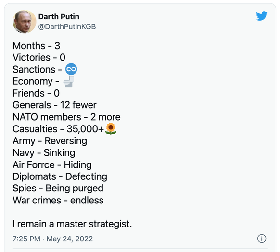Click the infinity emoji after Sanctions

pyautogui.click(x=71, y=69)
